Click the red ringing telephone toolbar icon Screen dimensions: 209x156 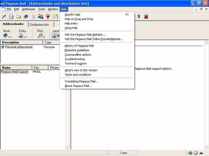pos(146,16)
